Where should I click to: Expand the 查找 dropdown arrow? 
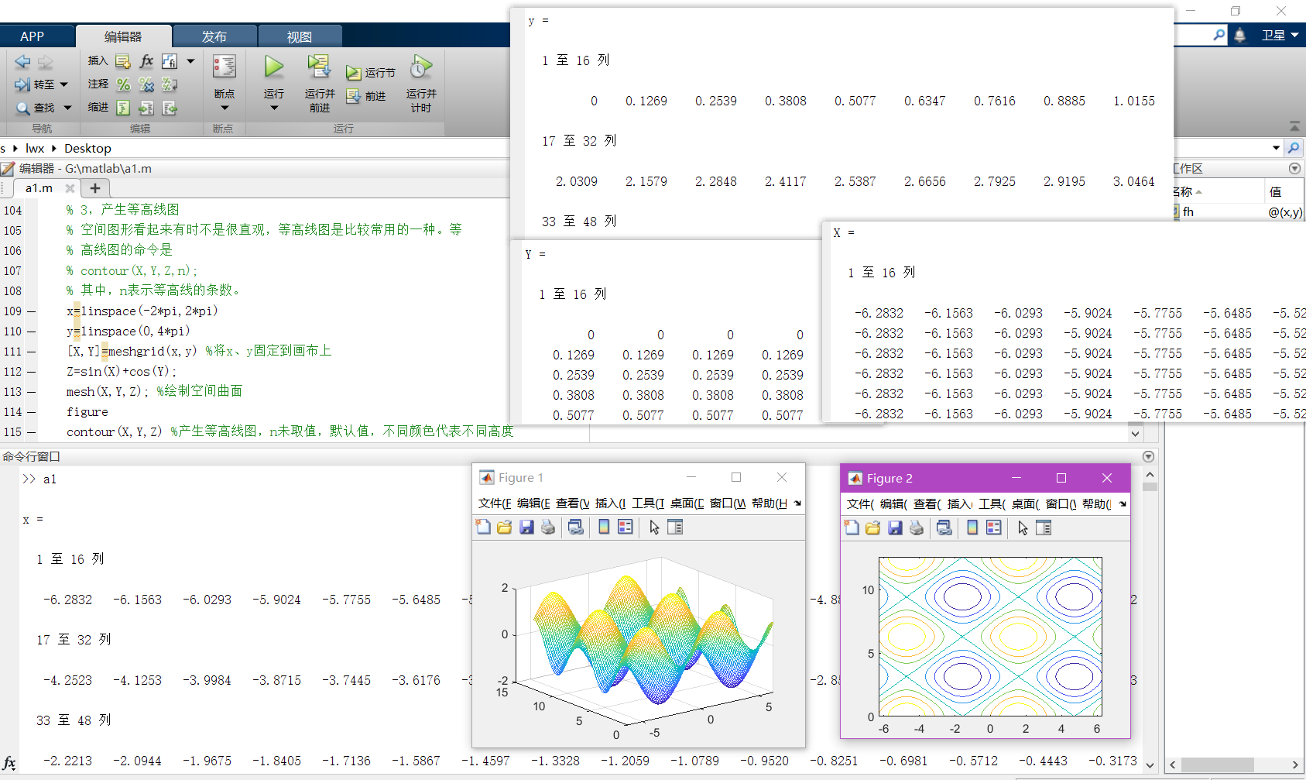pyautogui.click(x=67, y=108)
